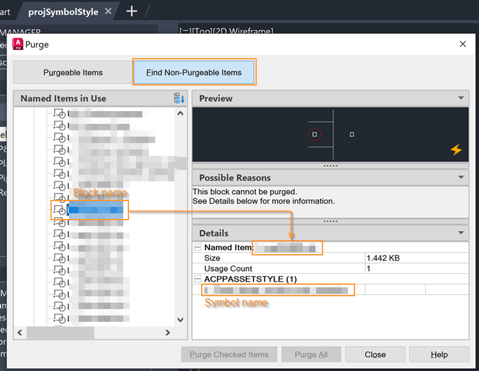Click Purge Checked Items button
479x371 pixels.
pos(229,354)
